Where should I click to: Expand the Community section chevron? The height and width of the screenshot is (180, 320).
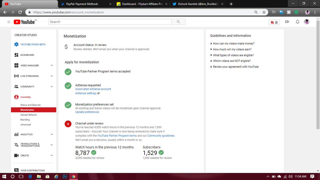tap(51, 86)
